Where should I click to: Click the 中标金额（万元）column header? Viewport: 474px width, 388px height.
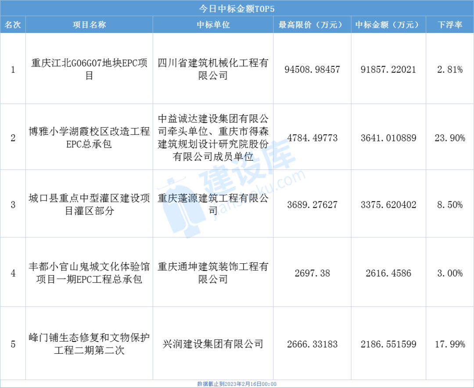tap(388, 25)
